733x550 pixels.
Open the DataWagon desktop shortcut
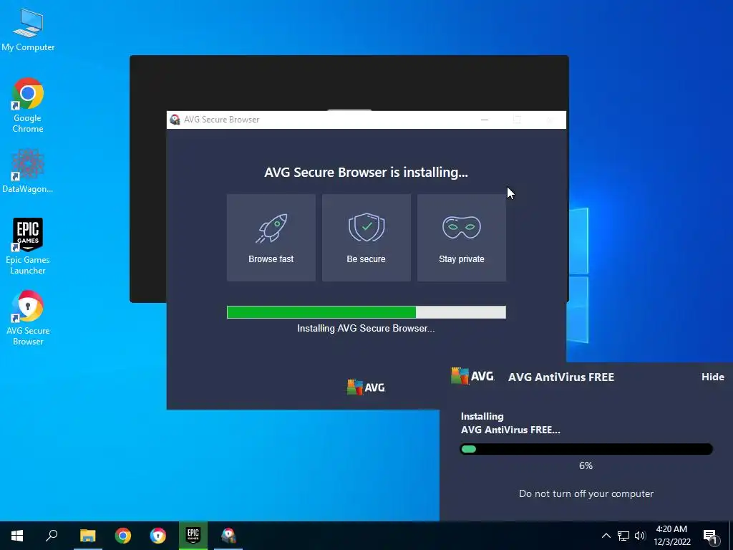click(x=28, y=171)
